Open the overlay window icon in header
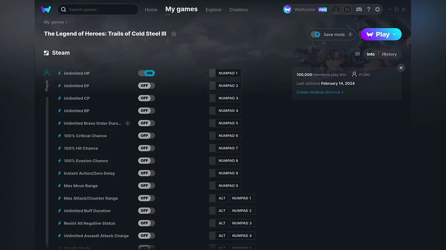This screenshot has height=250, width=446. 347,10
